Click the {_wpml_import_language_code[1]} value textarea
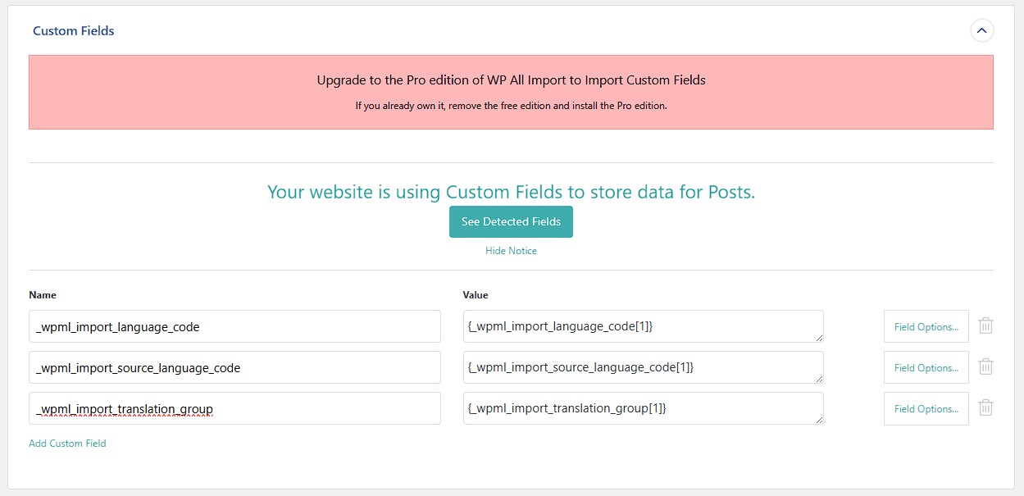1024x496 pixels. click(x=643, y=326)
